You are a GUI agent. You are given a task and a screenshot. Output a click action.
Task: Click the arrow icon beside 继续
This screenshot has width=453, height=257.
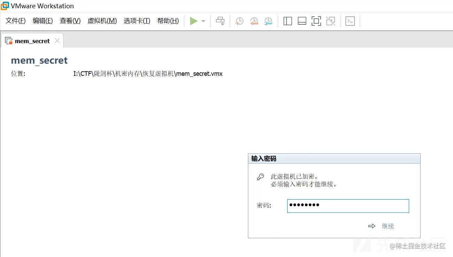coord(372,226)
